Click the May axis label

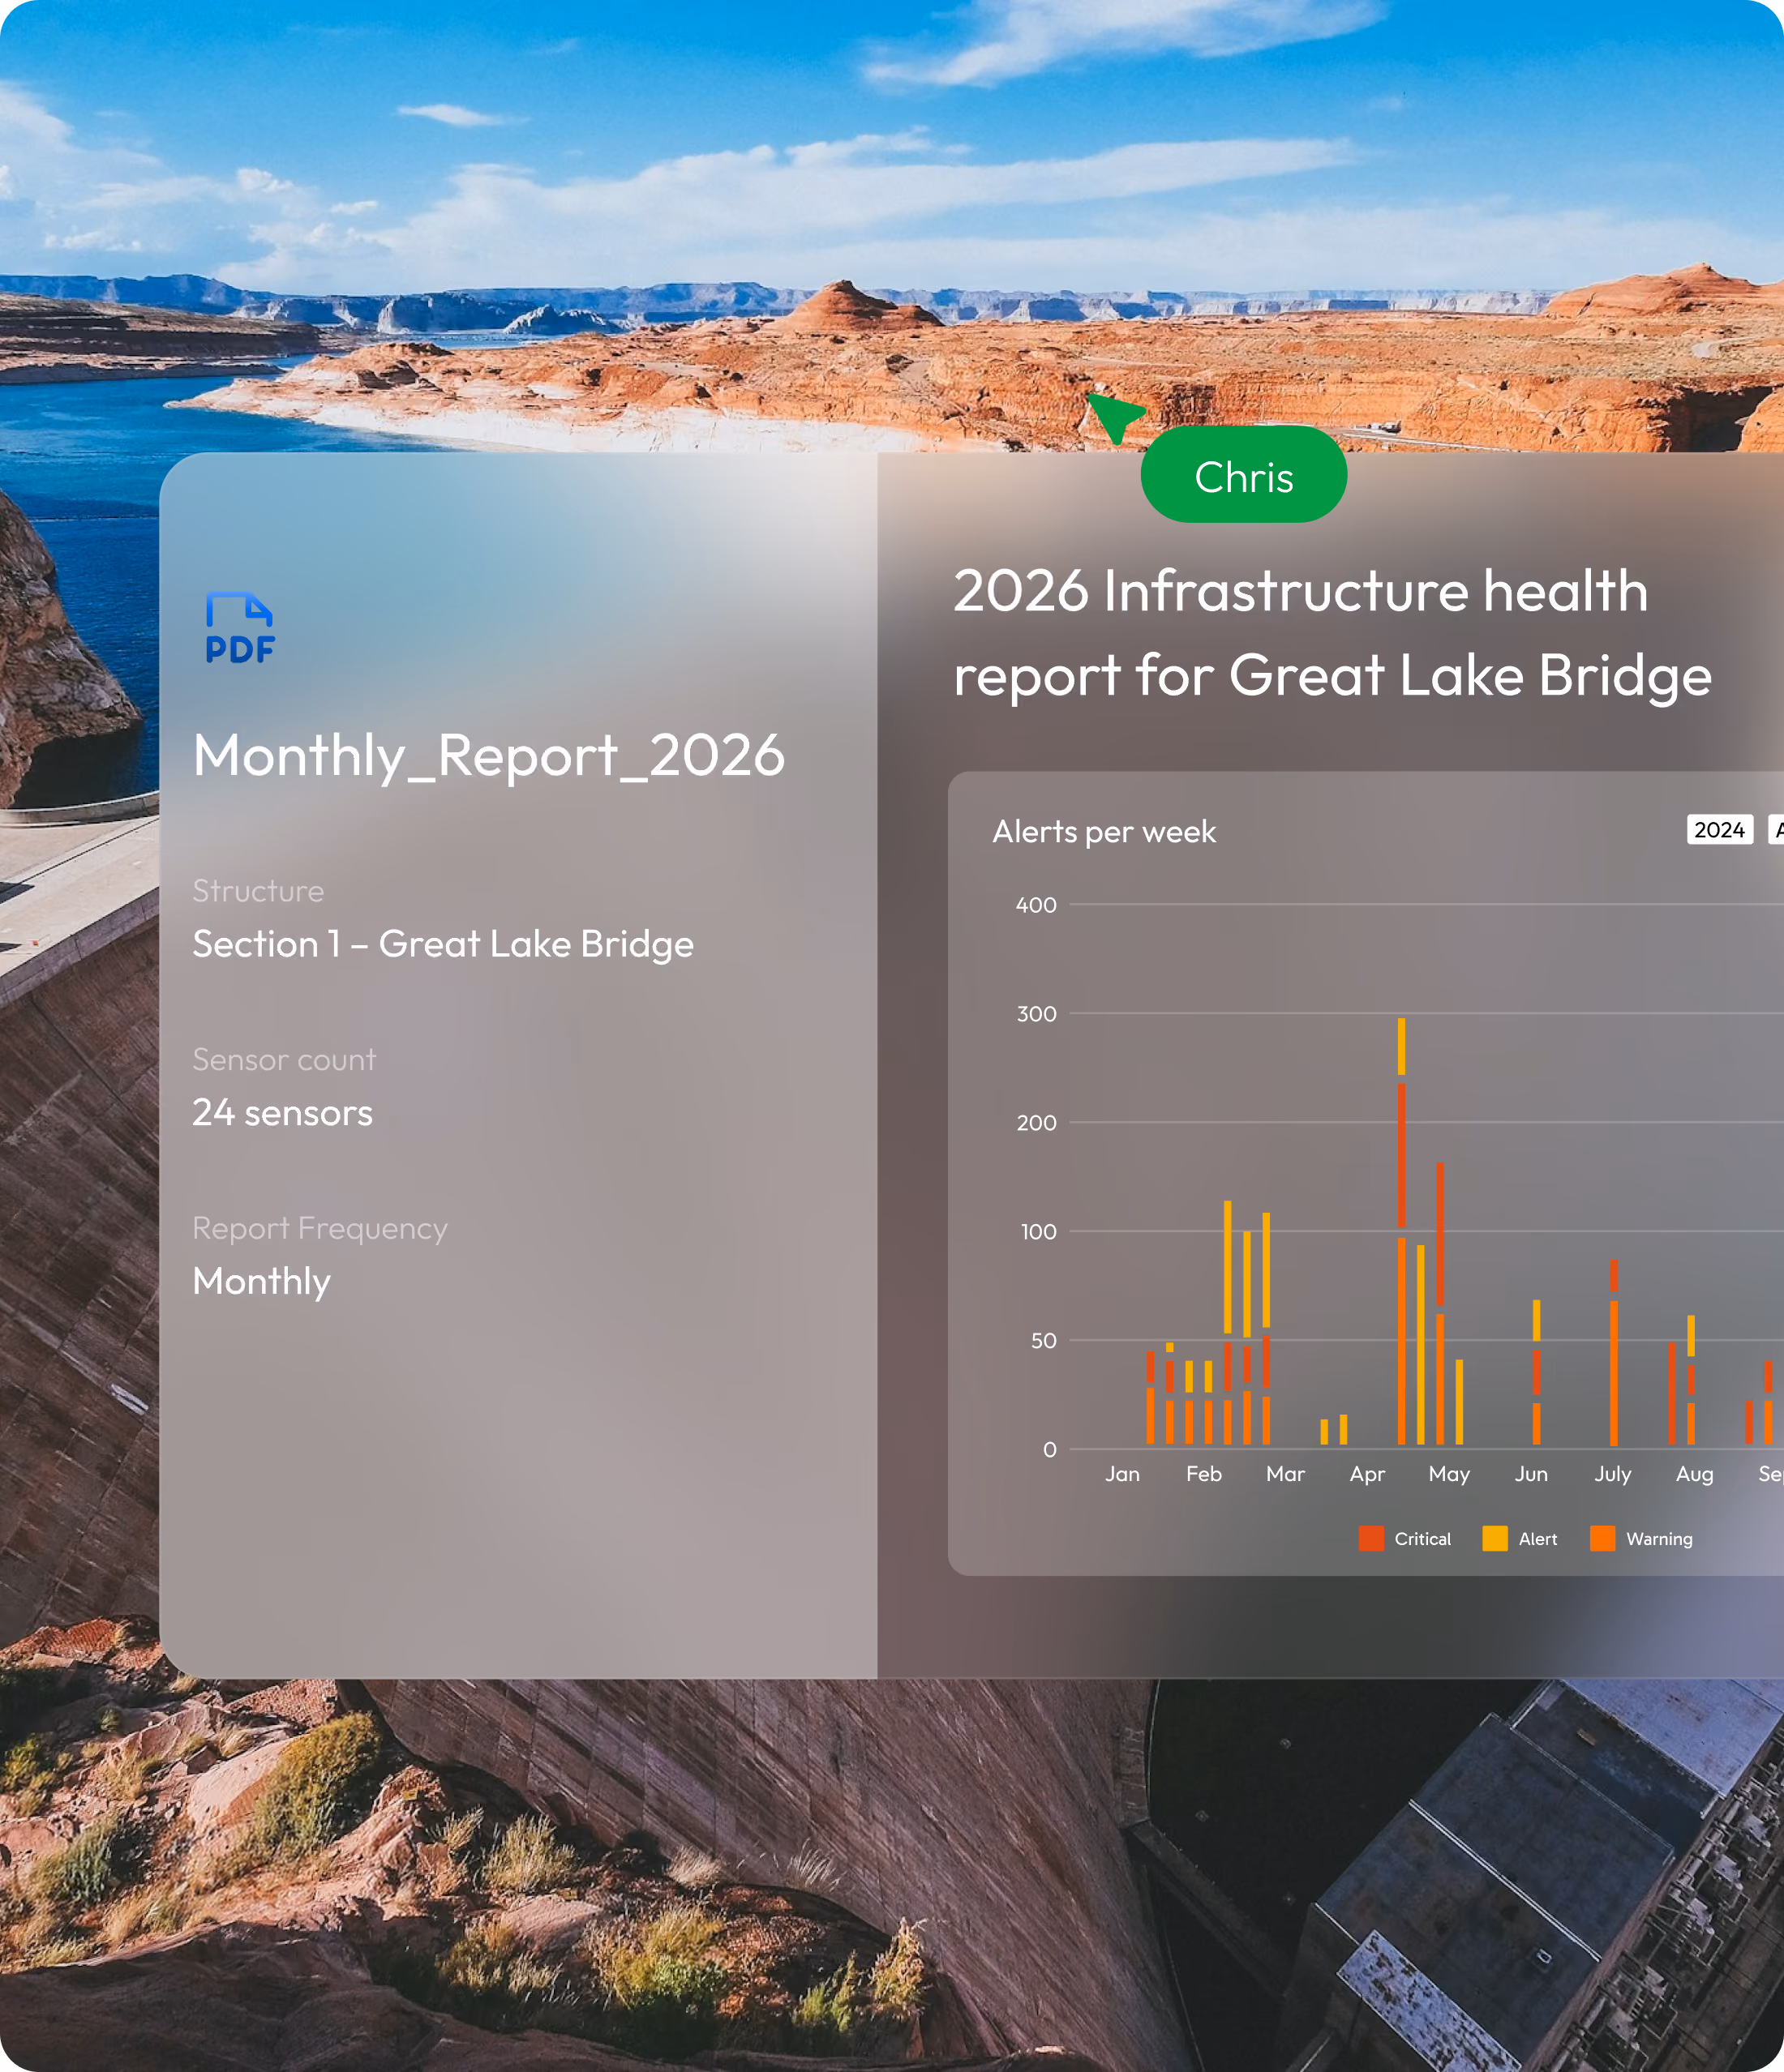point(1449,1475)
